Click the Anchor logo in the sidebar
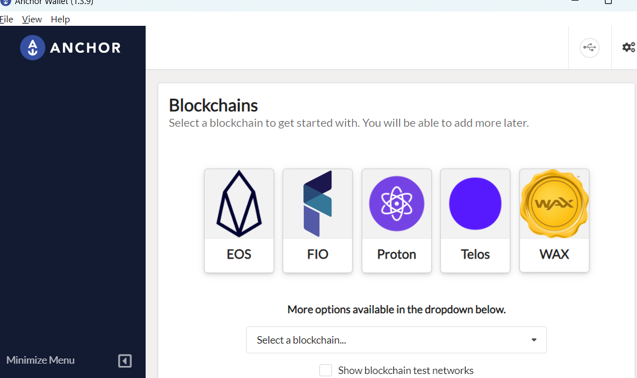This screenshot has width=637, height=378. point(70,48)
